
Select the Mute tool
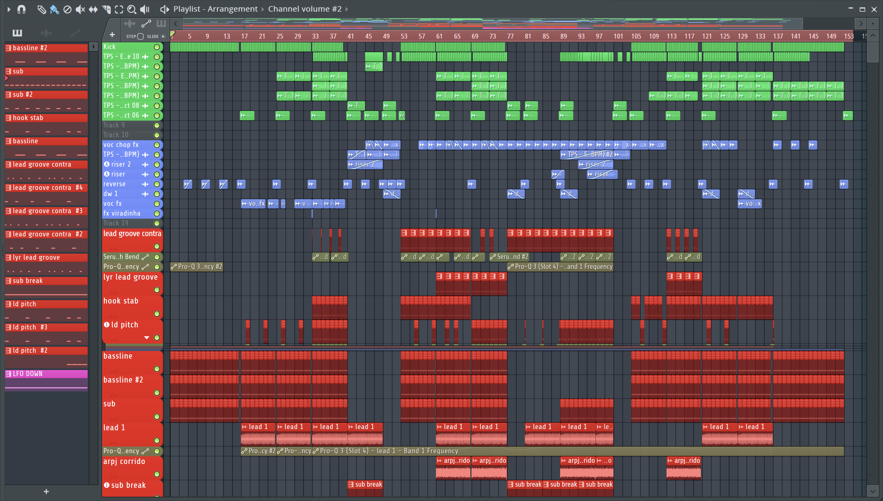[x=80, y=9]
